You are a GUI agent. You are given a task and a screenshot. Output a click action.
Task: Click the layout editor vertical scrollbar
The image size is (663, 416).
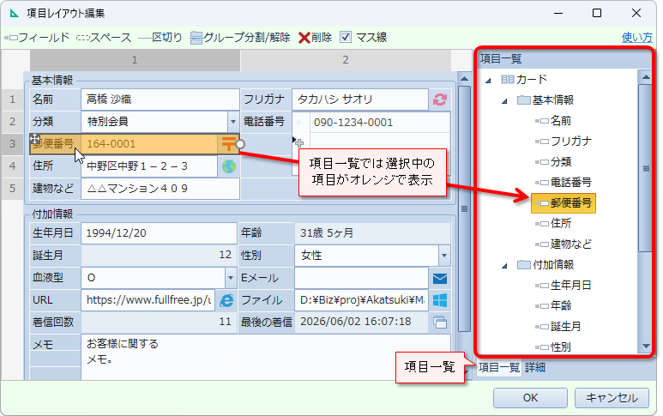click(464, 208)
